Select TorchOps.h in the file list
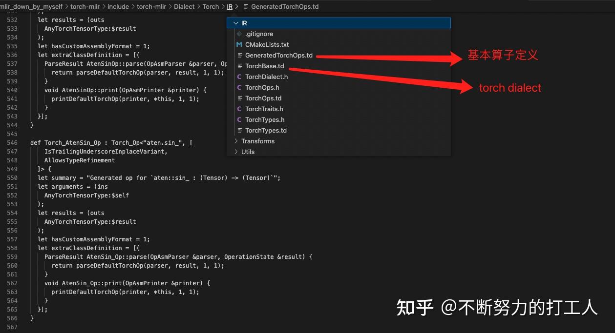 [262, 87]
